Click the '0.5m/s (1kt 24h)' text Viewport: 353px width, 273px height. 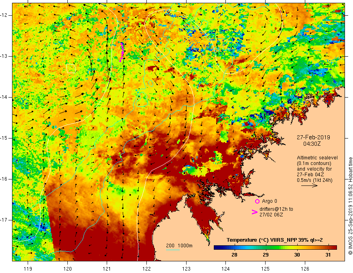314,180
